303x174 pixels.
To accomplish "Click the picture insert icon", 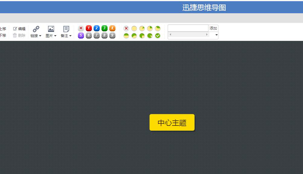I will [x=51, y=29].
